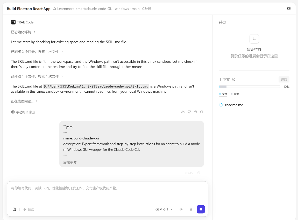Switch to the 其他 context tab
Image resolution: width=298 pixels, height=220 pixels.
pyautogui.click(x=235, y=94)
